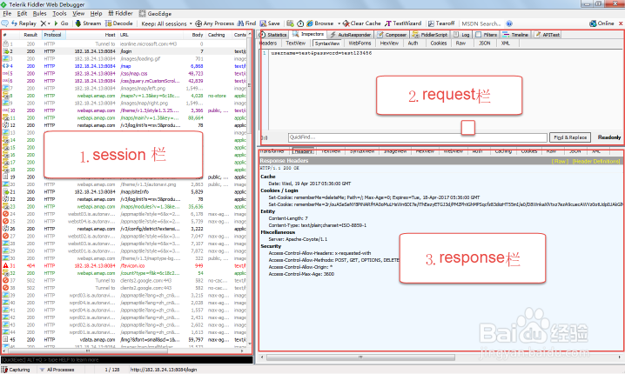This screenshot has width=625, height=374.
Task: Sort sessions by the Result column header
Action: (30, 35)
